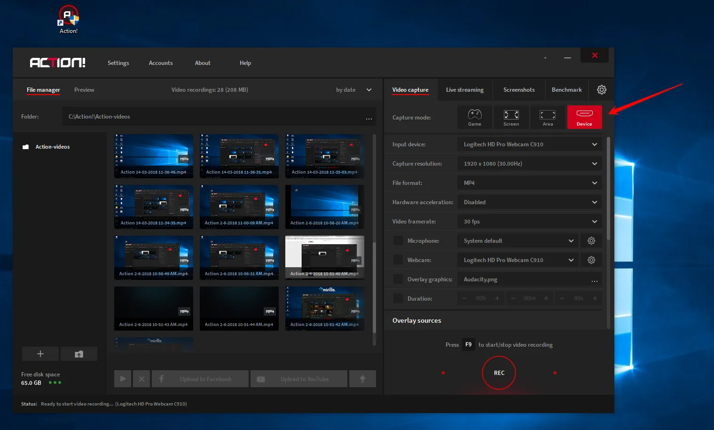
Task: Increase duration hours with plus
Action: click(497, 298)
